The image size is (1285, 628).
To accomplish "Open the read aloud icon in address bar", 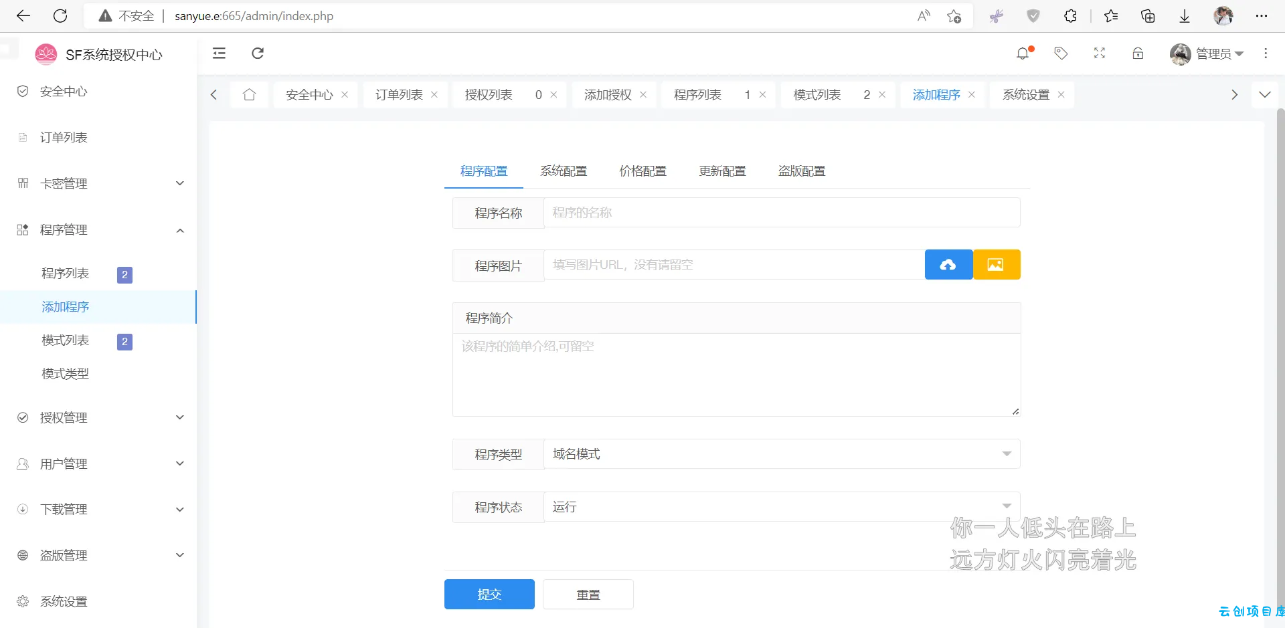I will point(924,16).
